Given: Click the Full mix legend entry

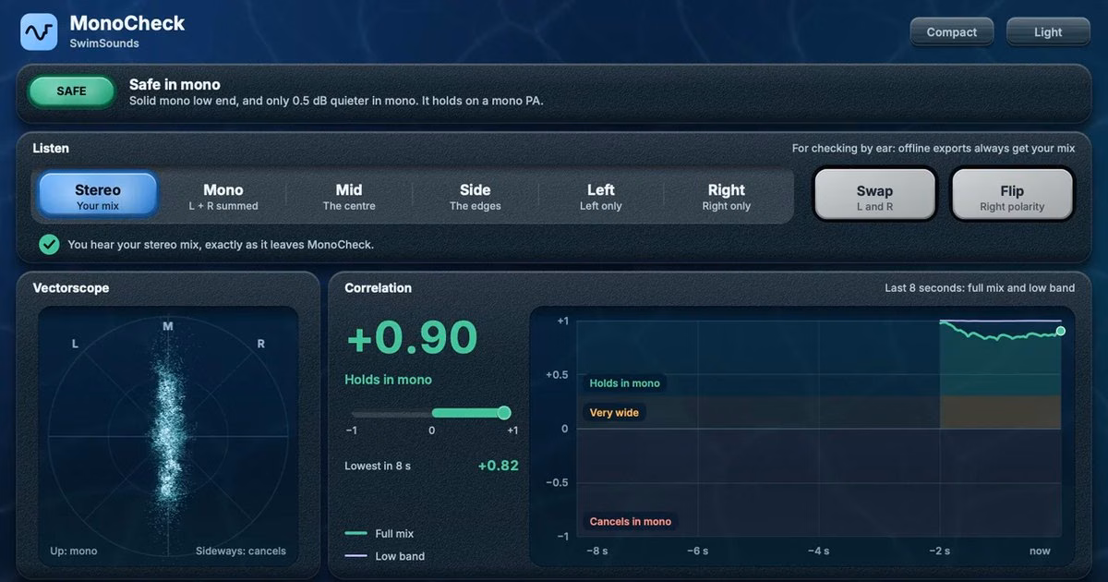Looking at the screenshot, I should [379, 534].
